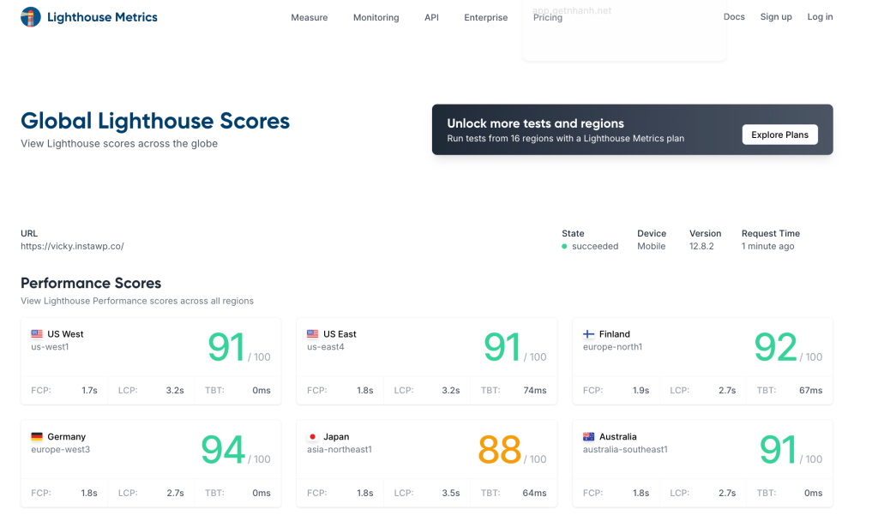Select the API navigation item
The image size is (878, 527).
[431, 17]
